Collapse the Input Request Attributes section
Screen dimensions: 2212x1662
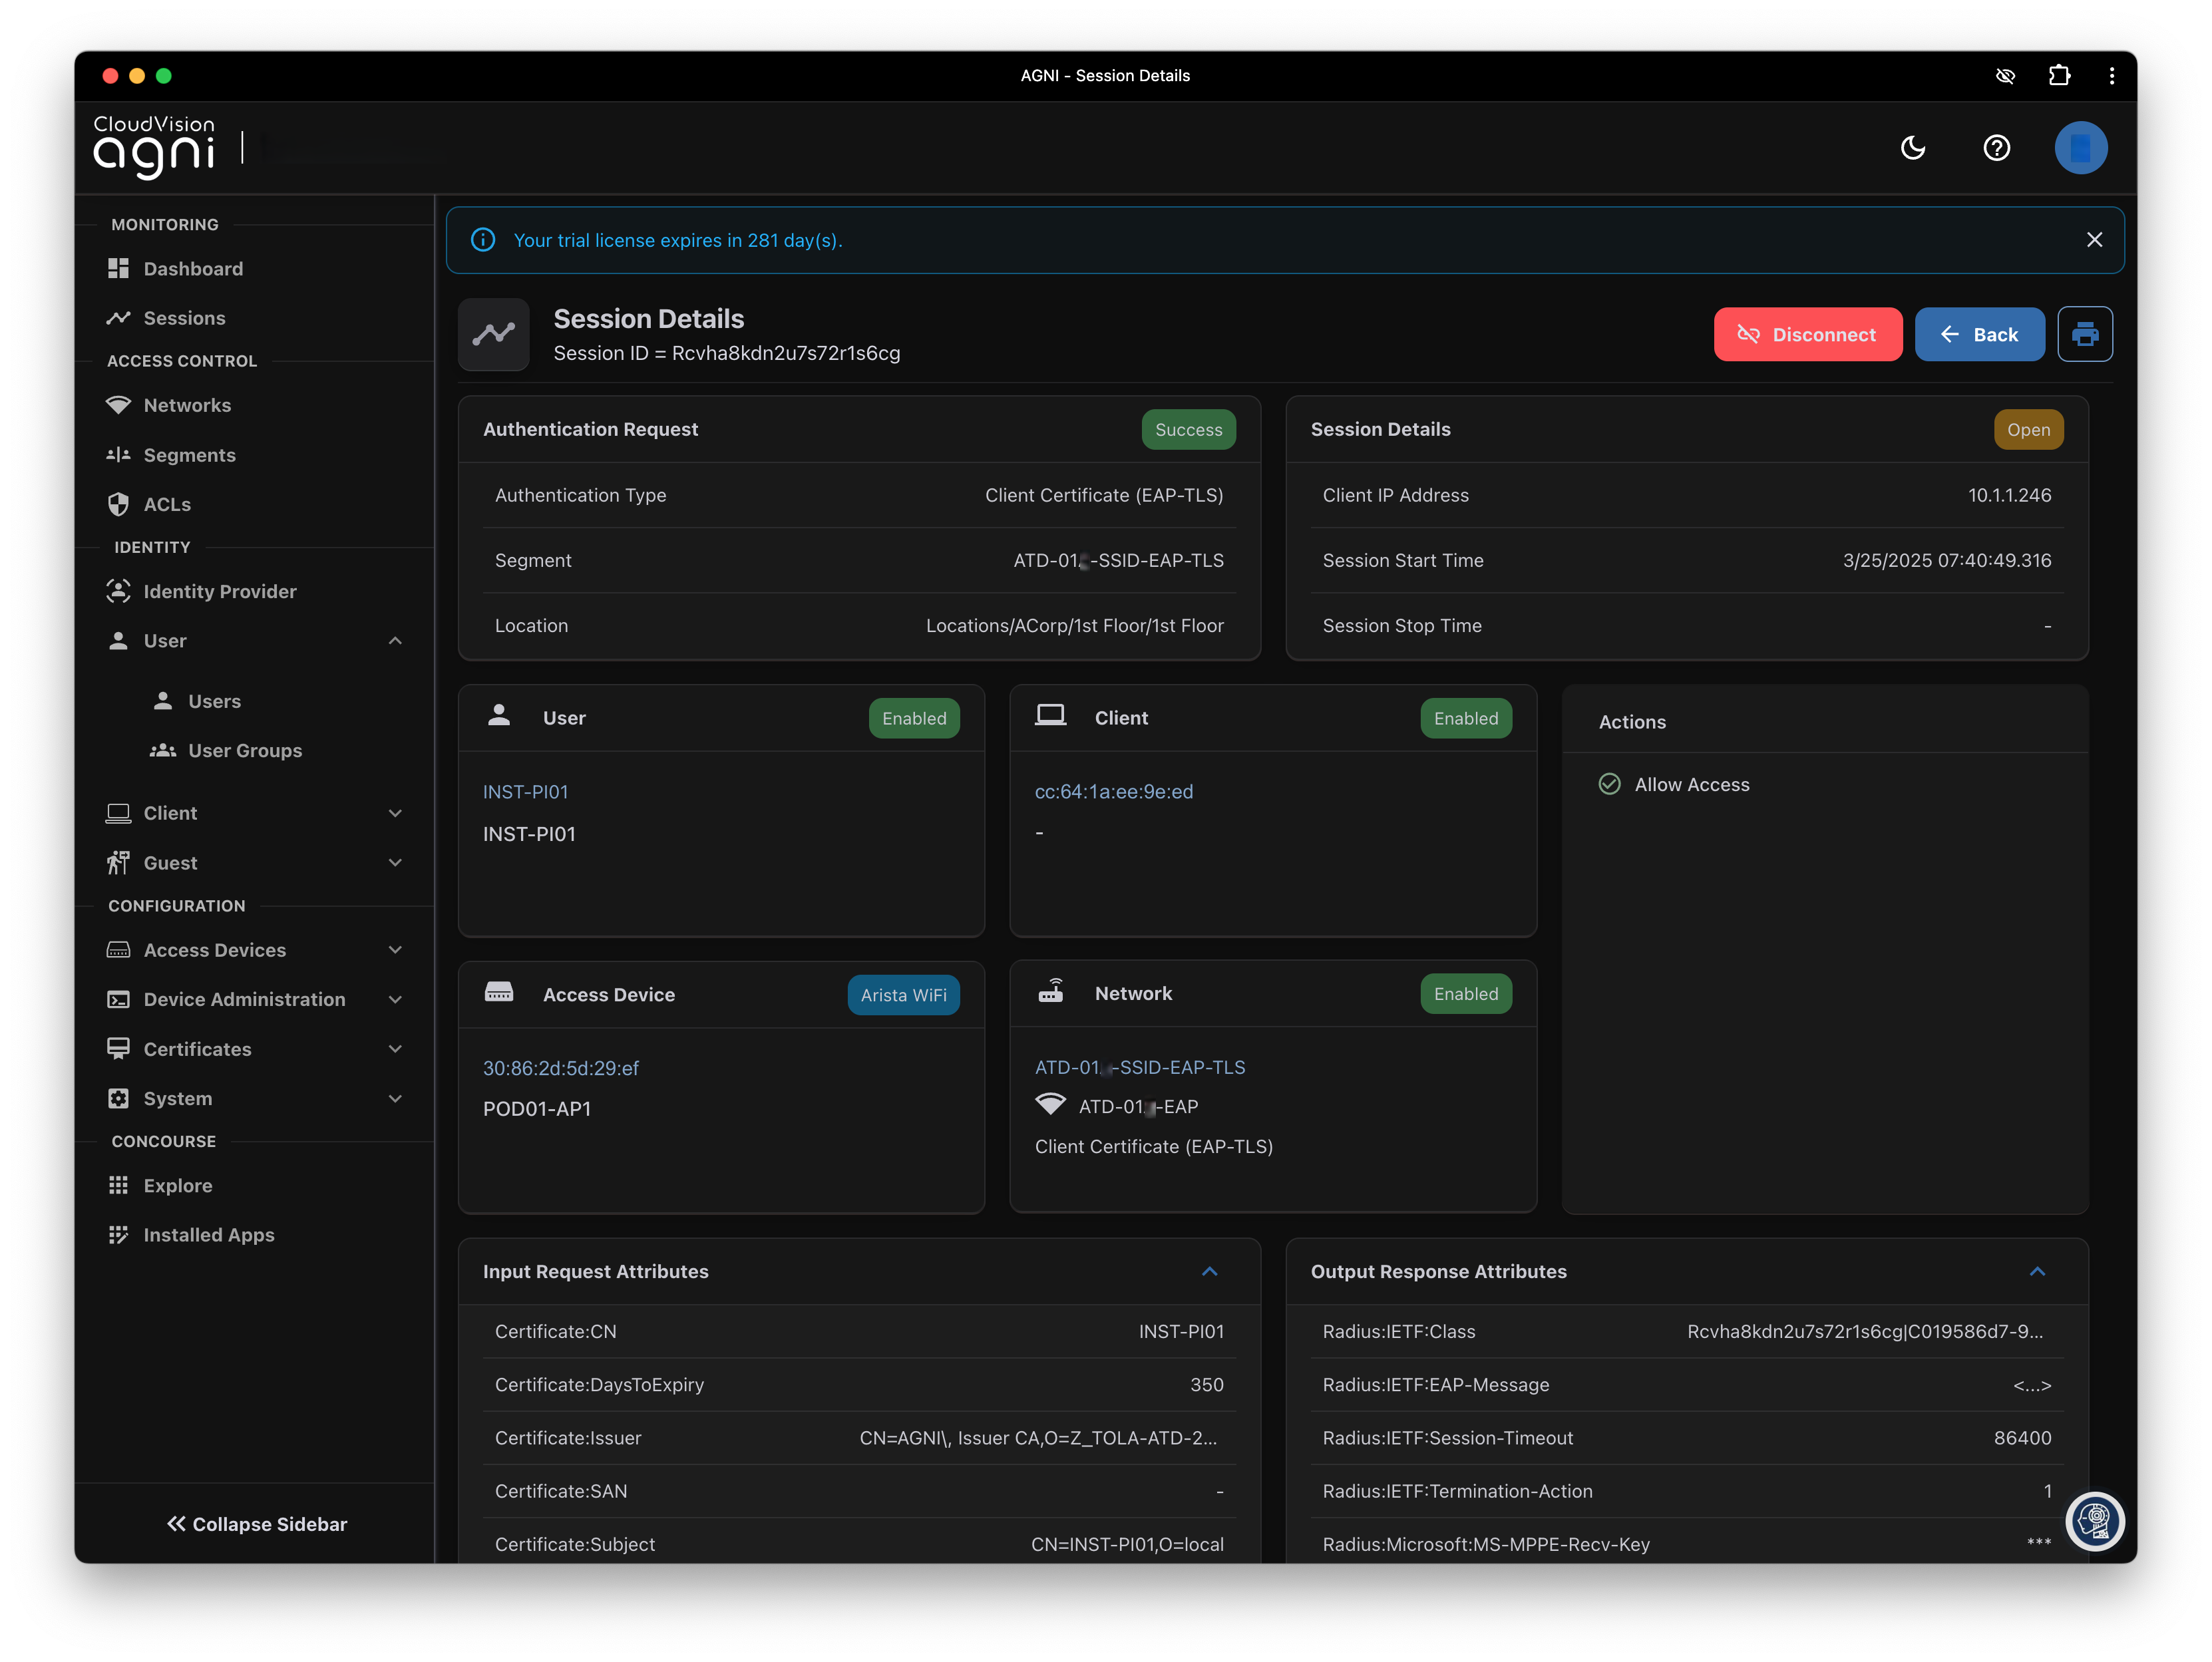tap(1209, 1271)
